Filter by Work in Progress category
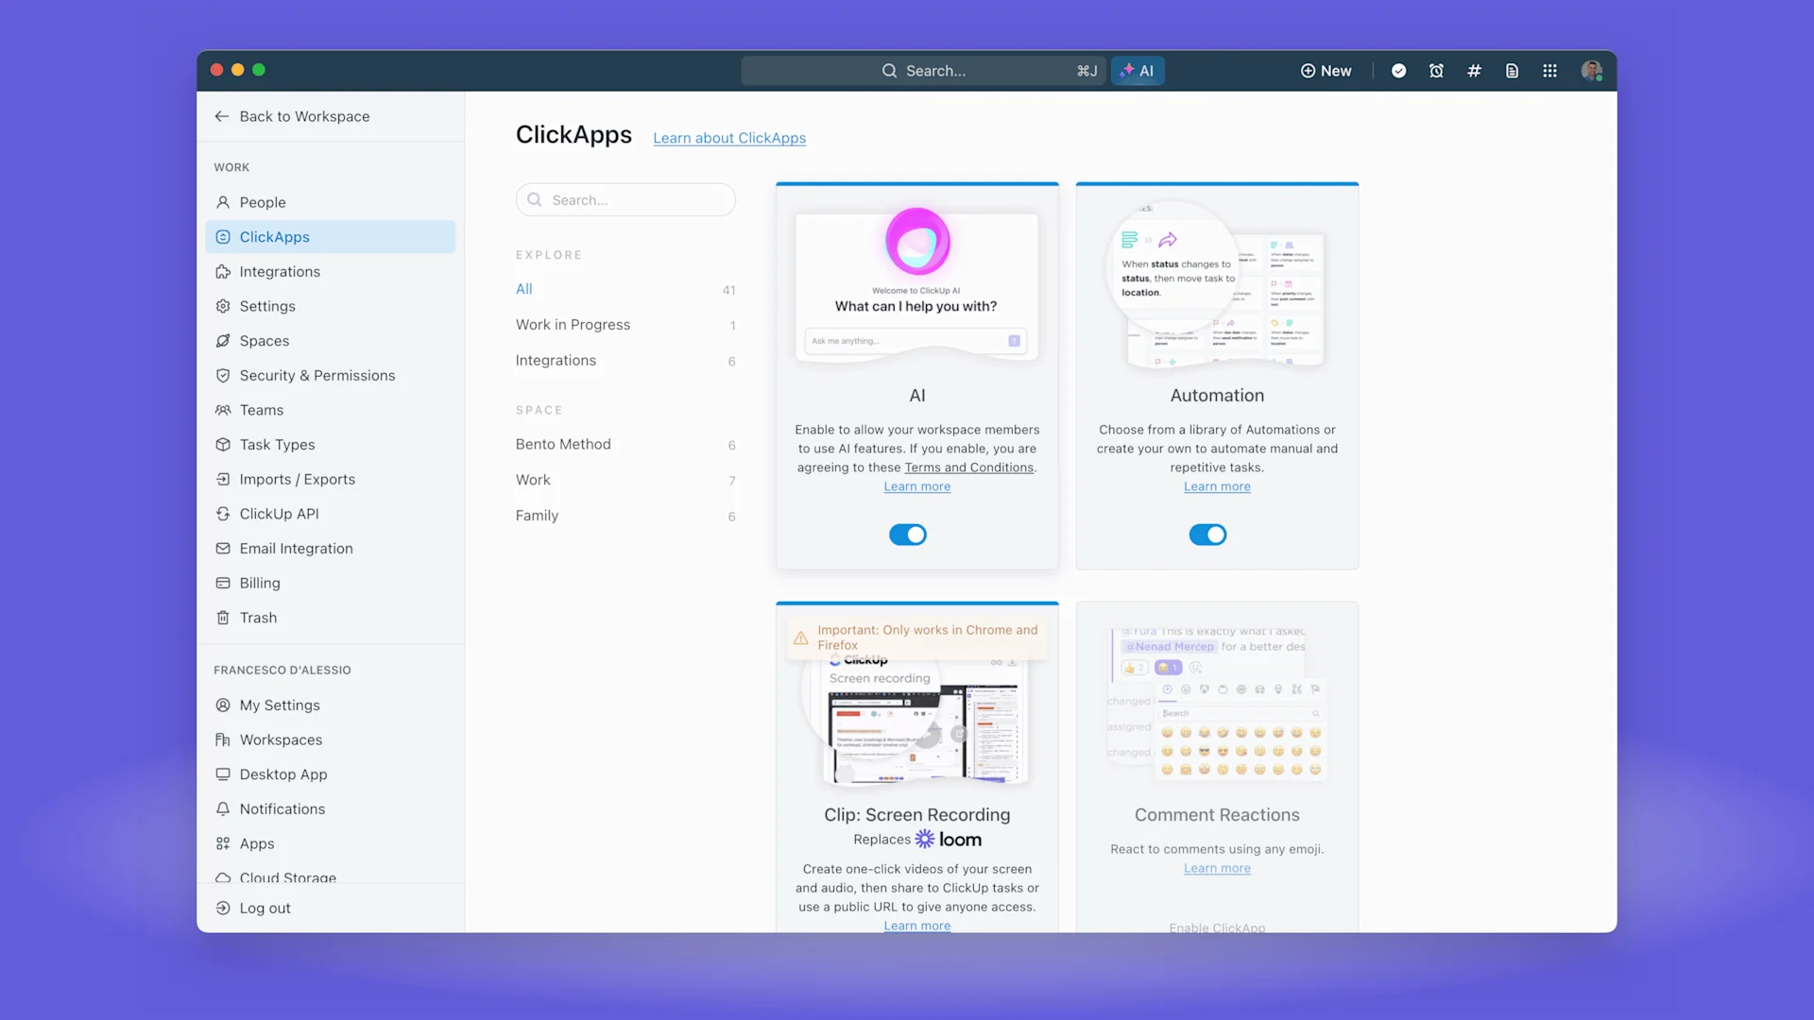The height and width of the screenshot is (1020, 1814). click(x=573, y=324)
